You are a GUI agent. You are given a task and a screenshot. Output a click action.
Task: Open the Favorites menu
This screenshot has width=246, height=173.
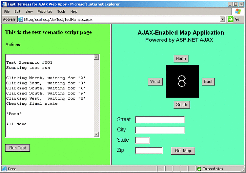(45, 11)
